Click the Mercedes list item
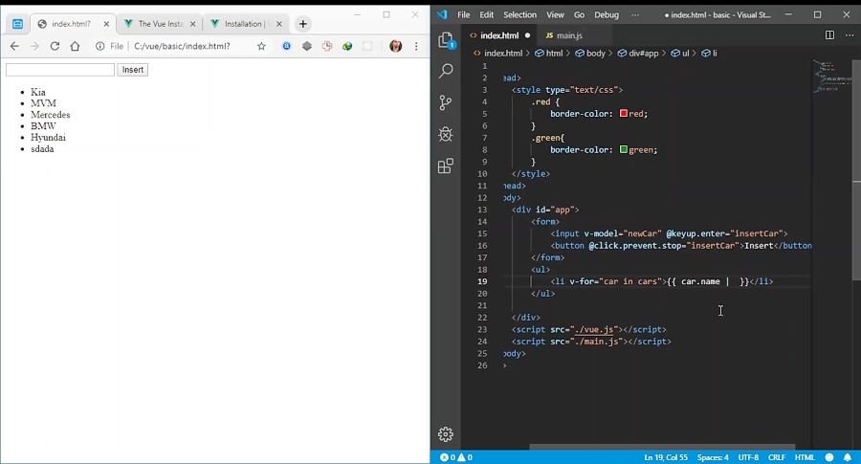 click(50, 115)
